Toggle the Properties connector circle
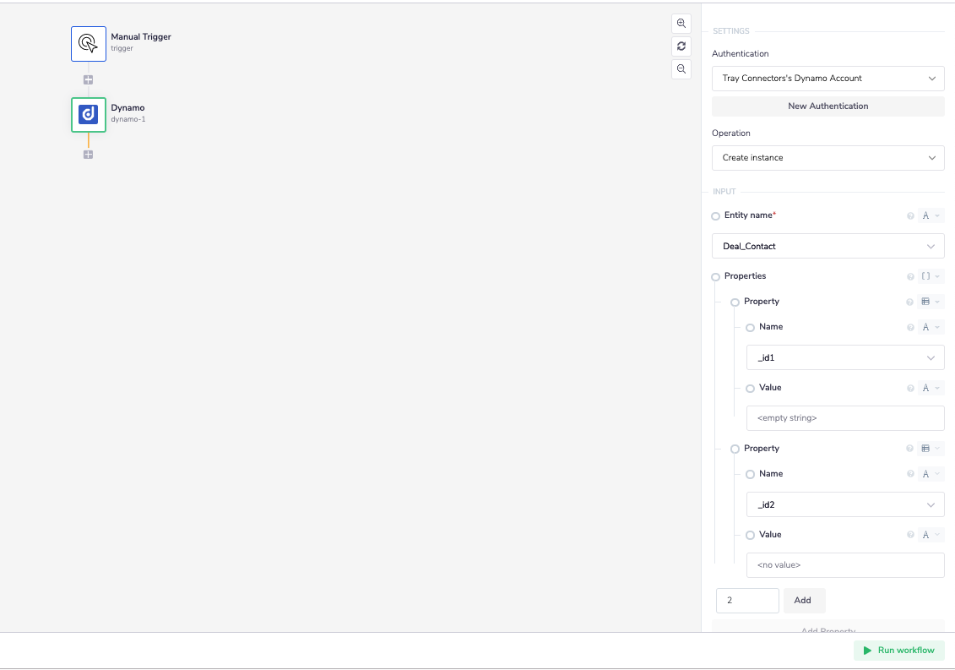This screenshot has width=955, height=670. click(x=716, y=277)
